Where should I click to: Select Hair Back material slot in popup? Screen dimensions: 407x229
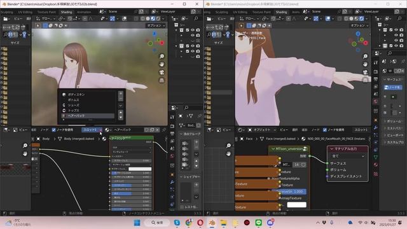(x=88, y=116)
